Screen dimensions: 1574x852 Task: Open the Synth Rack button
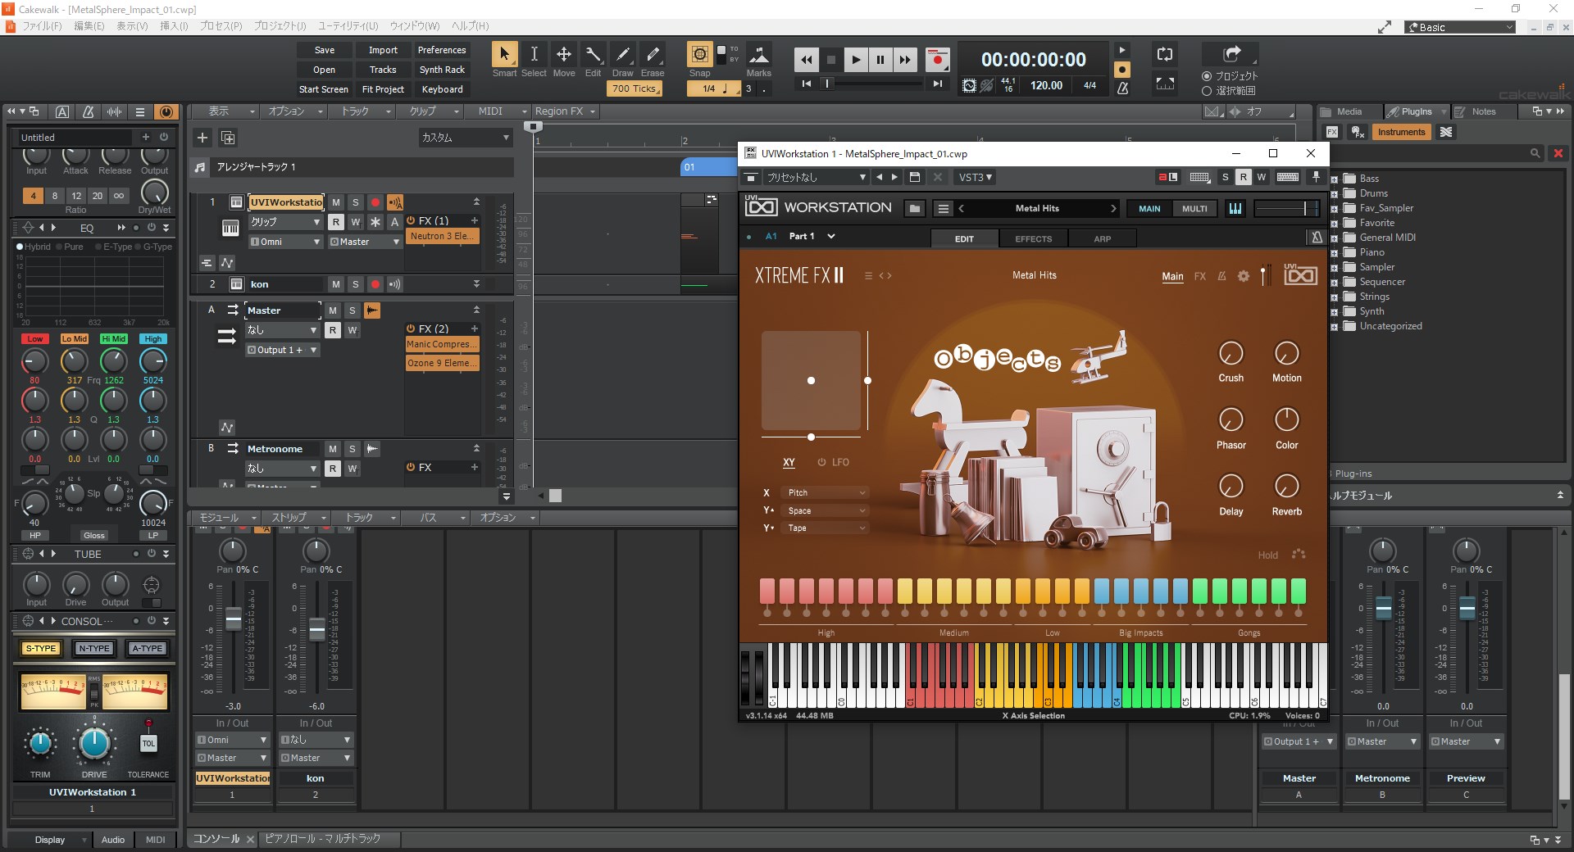442,70
